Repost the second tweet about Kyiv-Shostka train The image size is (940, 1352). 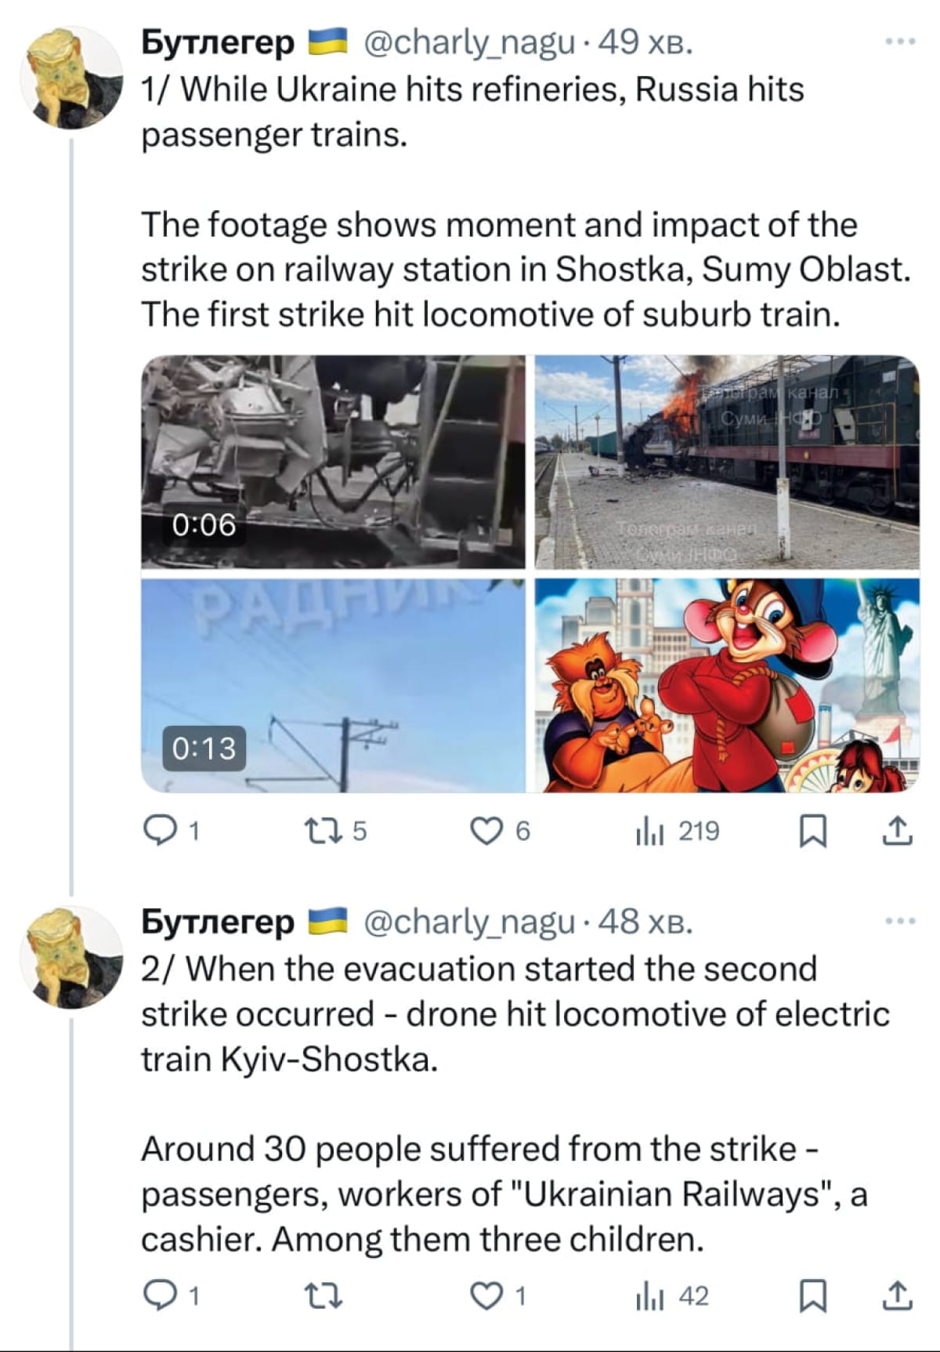pos(323,1296)
